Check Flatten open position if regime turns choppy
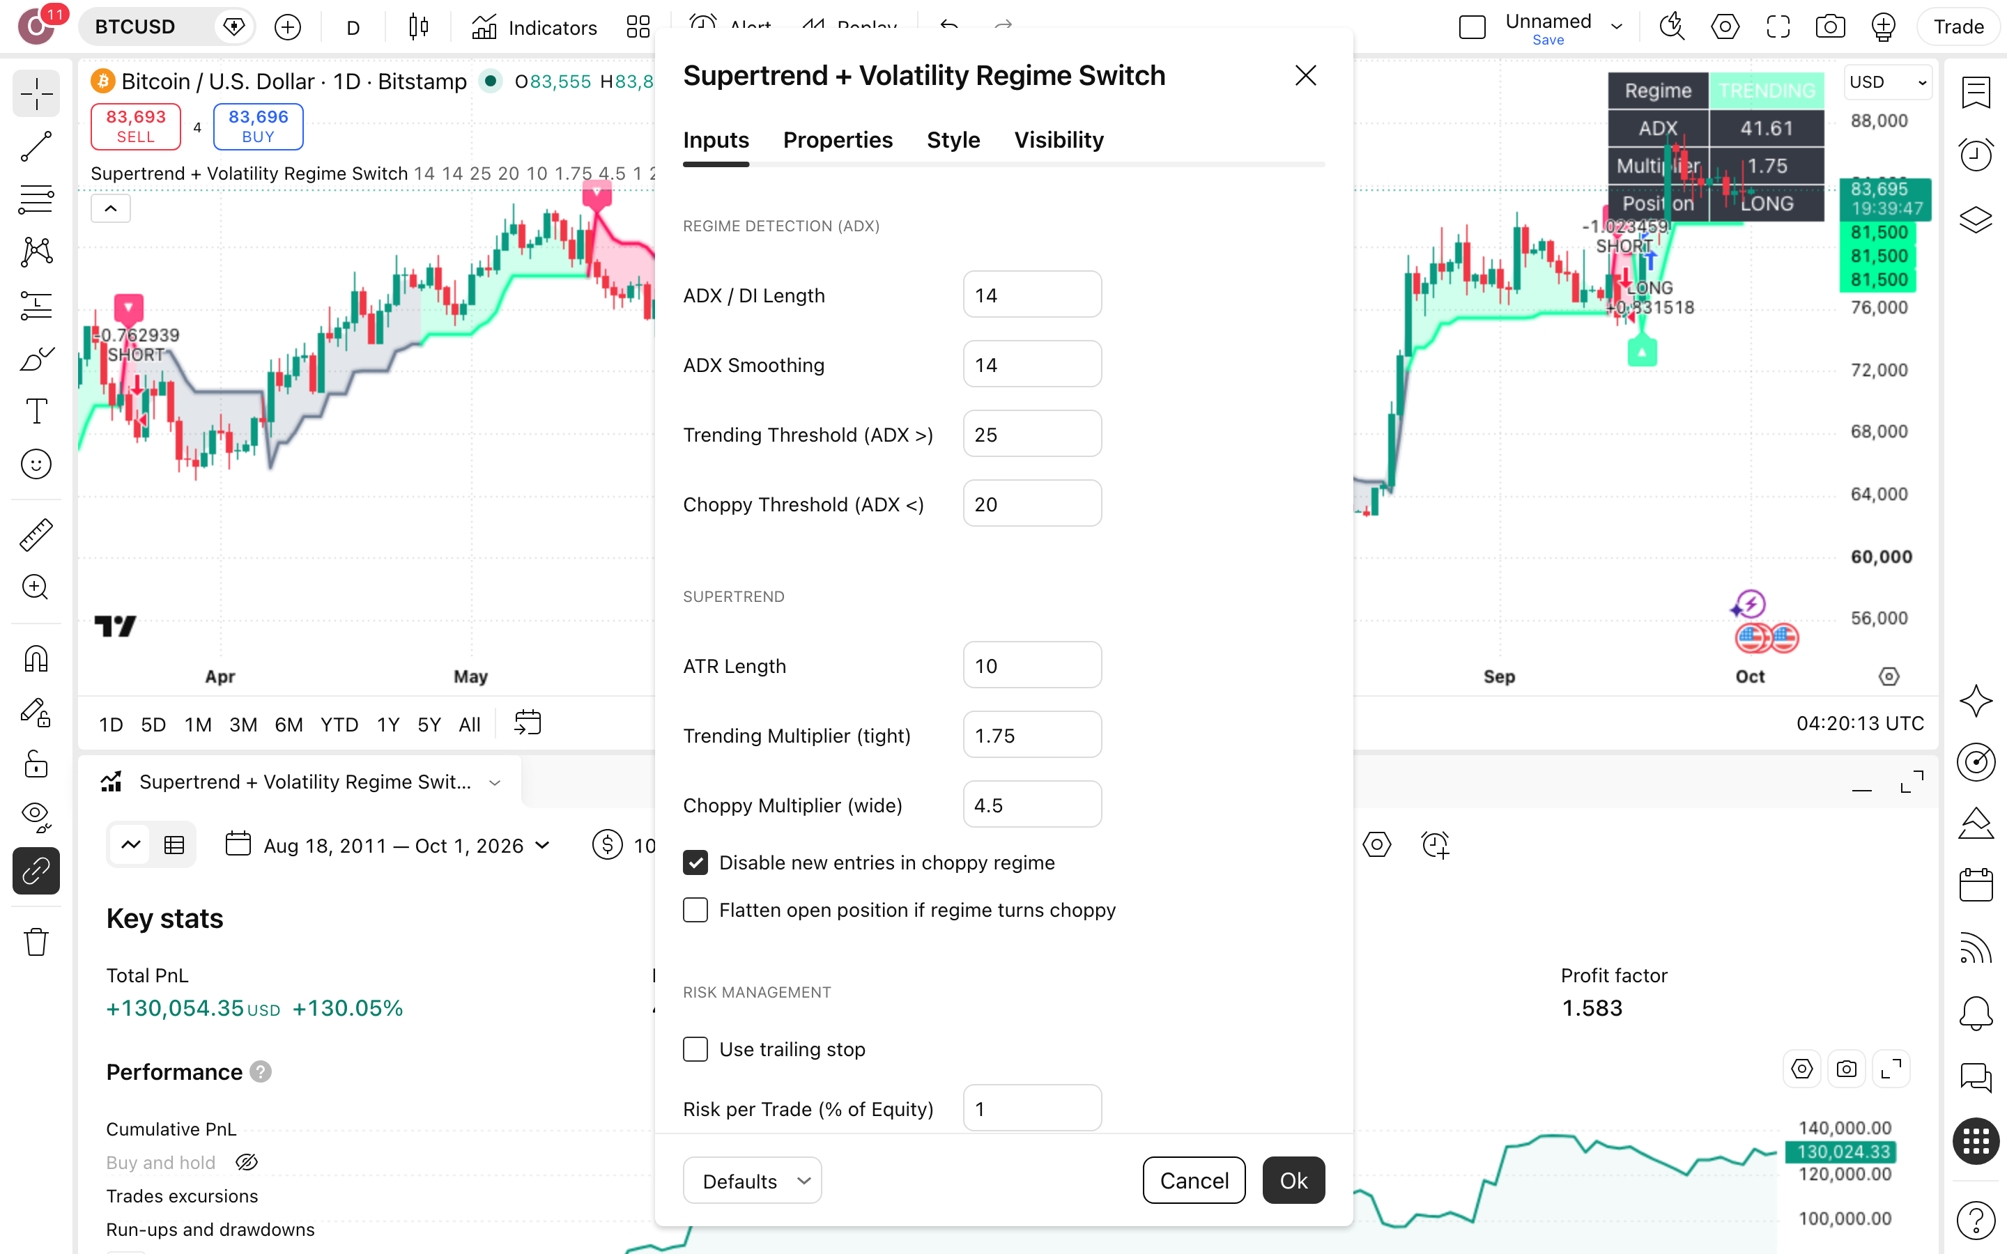This screenshot has height=1254, width=2007. [695, 910]
